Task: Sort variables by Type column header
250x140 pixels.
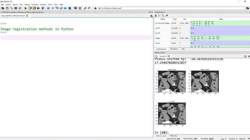Action: click(175, 19)
